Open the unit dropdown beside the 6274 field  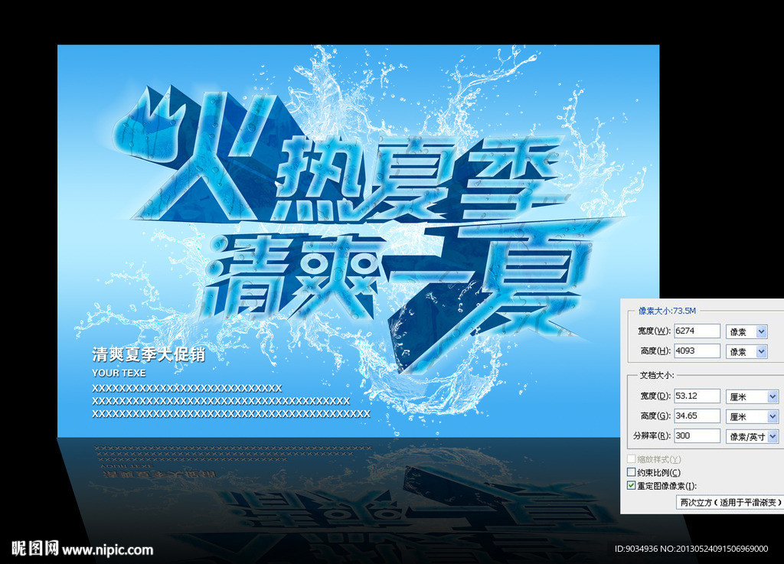click(746, 331)
